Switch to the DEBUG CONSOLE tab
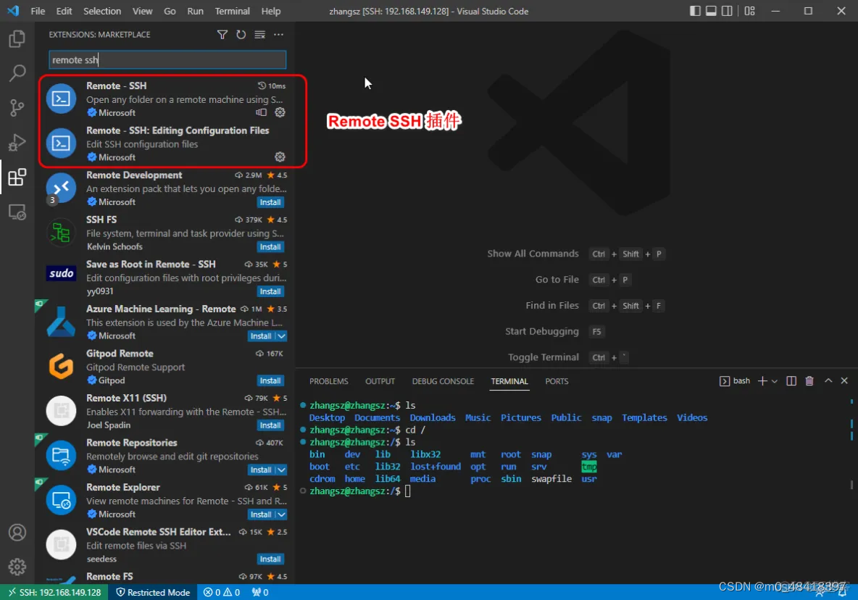The height and width of the screenshot is (600, 858). (443, 381)
